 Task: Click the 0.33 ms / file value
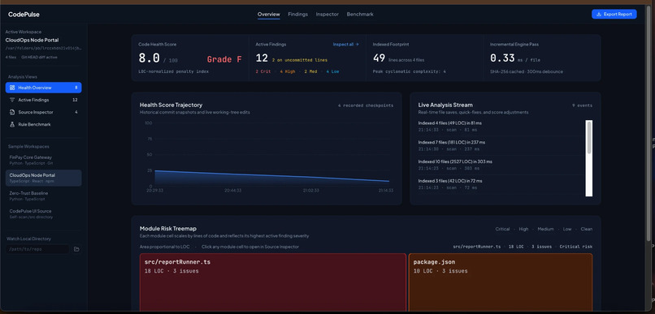coord(502,58)
